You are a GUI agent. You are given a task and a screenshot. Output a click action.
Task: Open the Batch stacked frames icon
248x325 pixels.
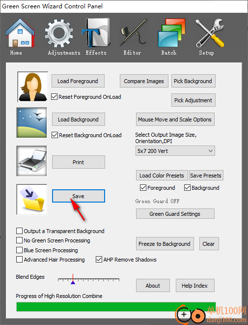pos(171,33)
